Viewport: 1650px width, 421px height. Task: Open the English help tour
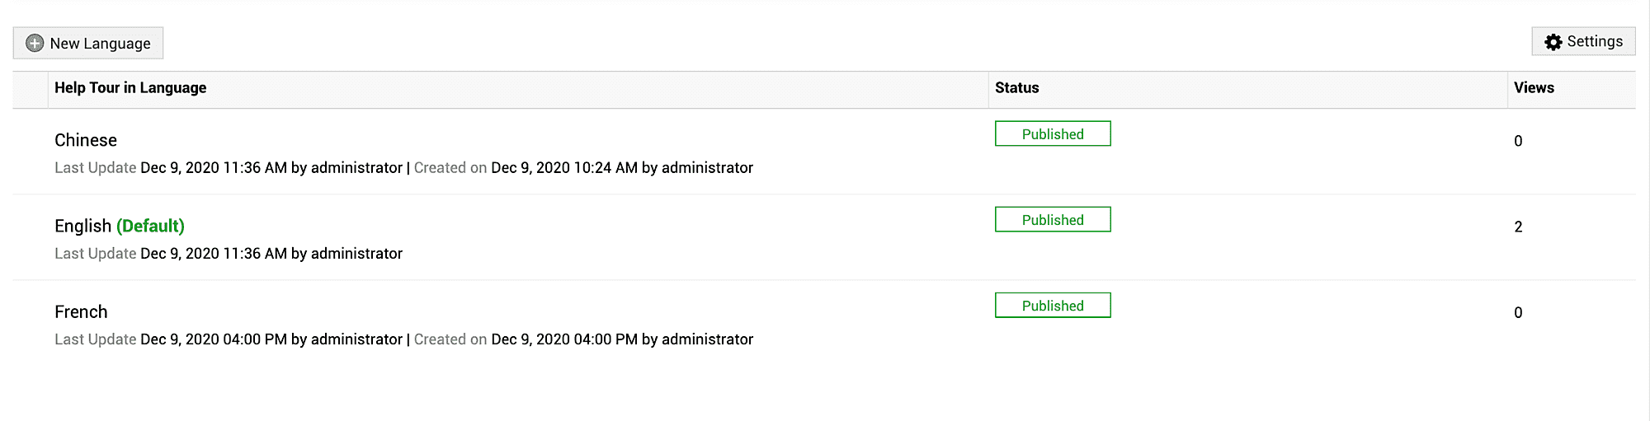tap(82, 226)
